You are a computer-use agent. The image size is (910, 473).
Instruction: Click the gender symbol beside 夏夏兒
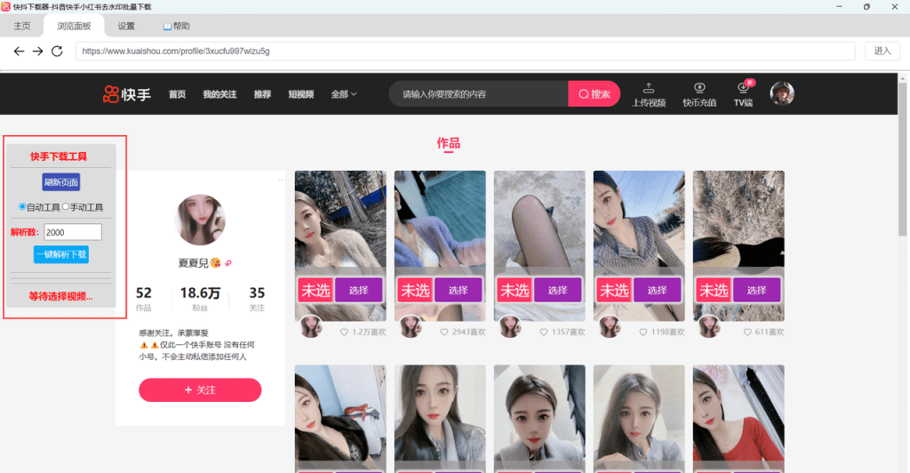(x=228, y=263)
